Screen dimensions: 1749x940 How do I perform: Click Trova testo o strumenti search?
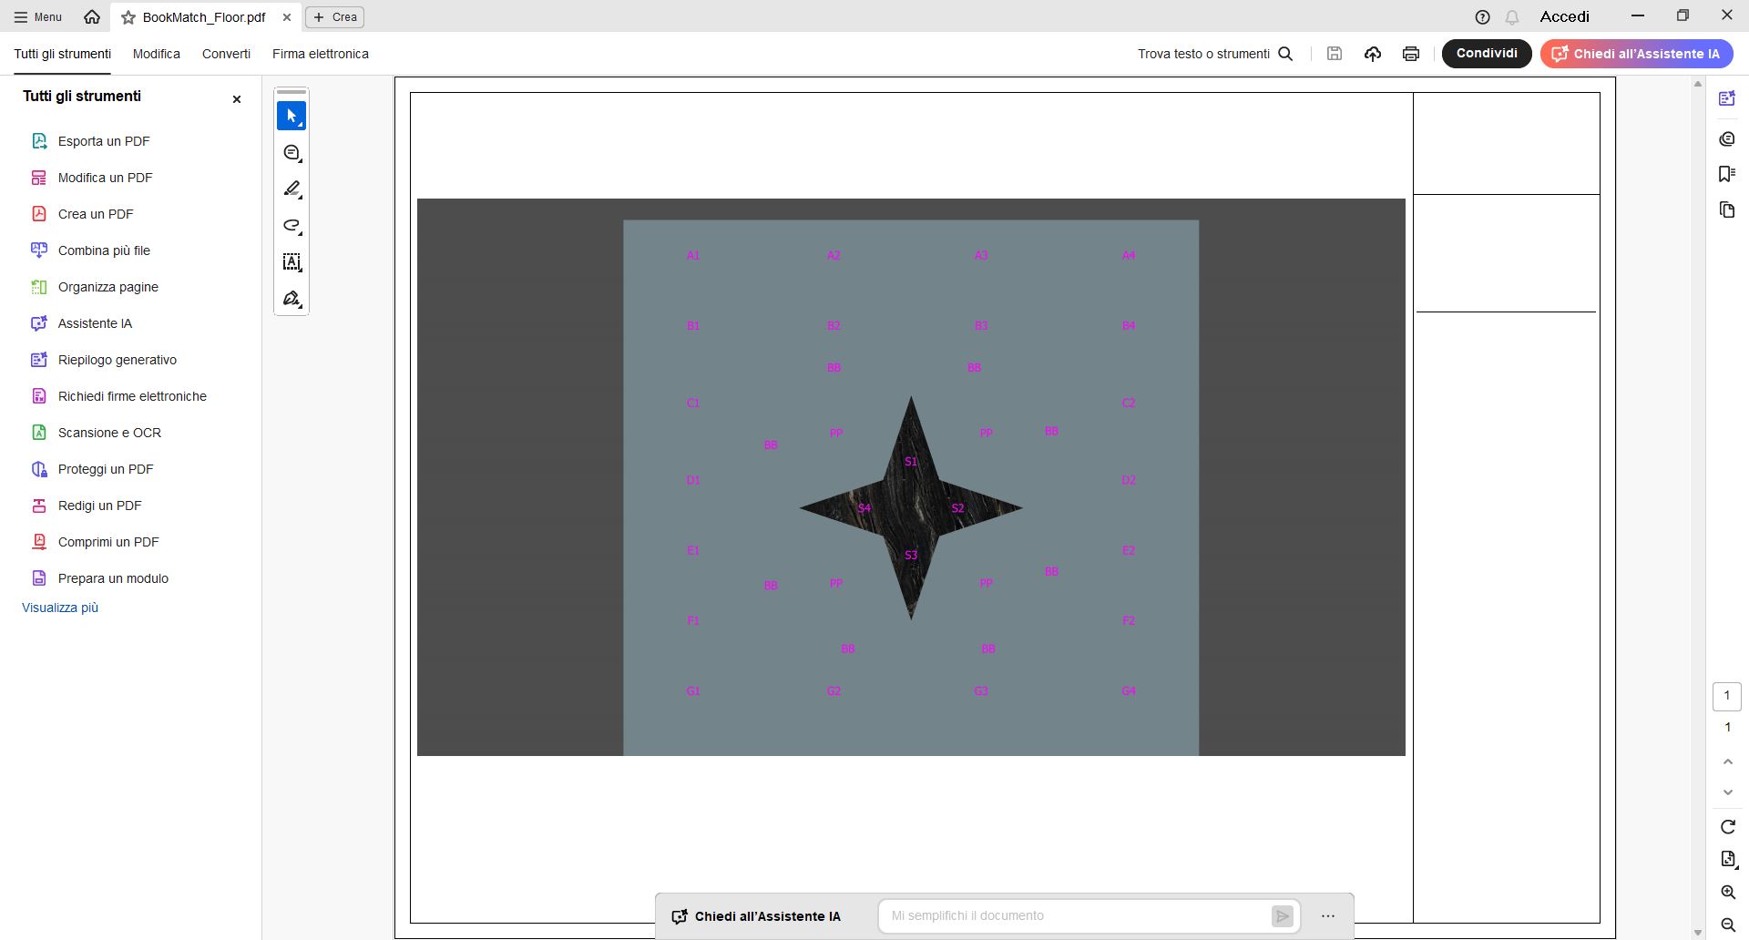point(1215,54)
